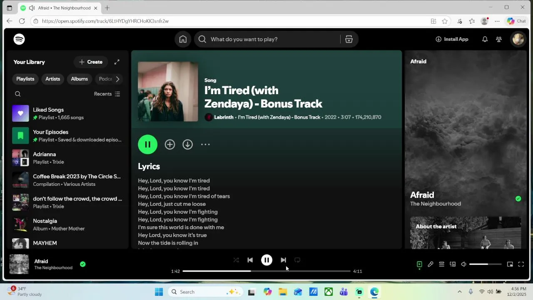Open the miniplayer
533x300 pixels.
tap(510, 264)
